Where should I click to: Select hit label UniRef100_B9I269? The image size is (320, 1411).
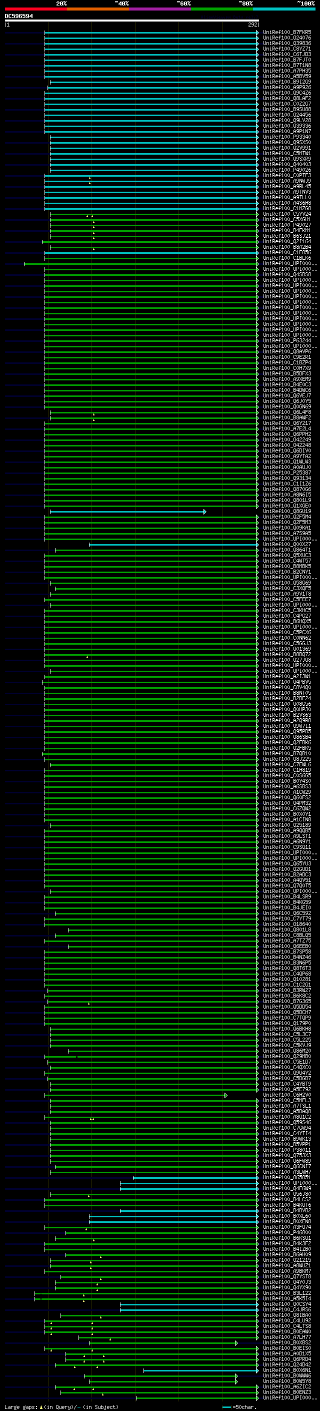[x=287, y=82]
